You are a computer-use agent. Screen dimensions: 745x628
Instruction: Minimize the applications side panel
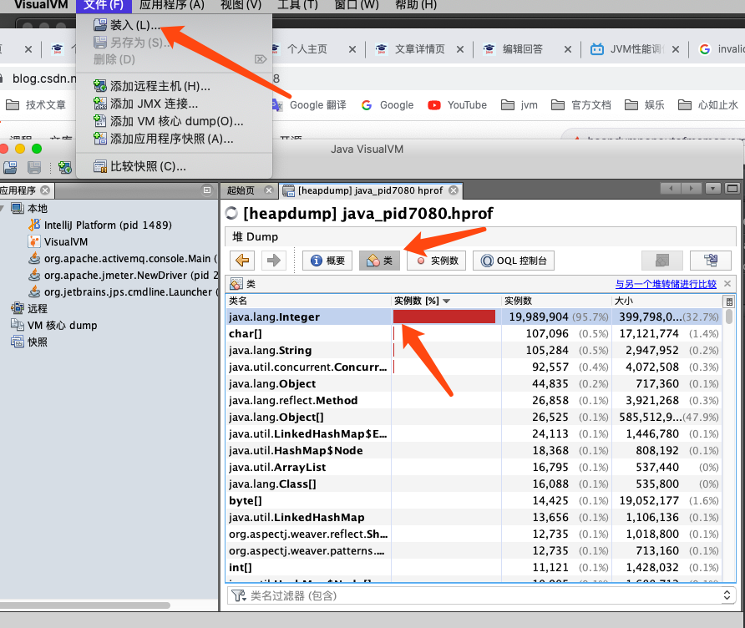click(x=207, y=190)
